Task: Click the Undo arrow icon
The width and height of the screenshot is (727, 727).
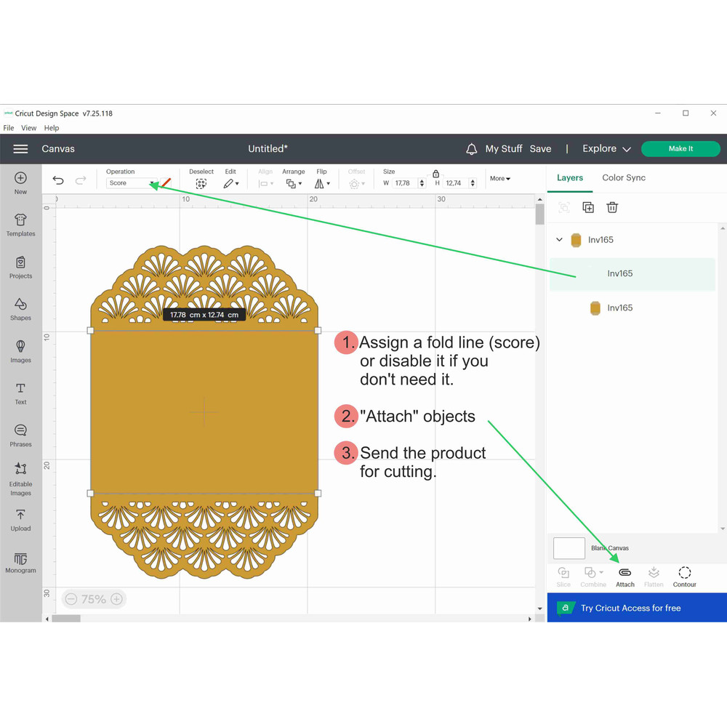Action: click(x=58, y=180)
